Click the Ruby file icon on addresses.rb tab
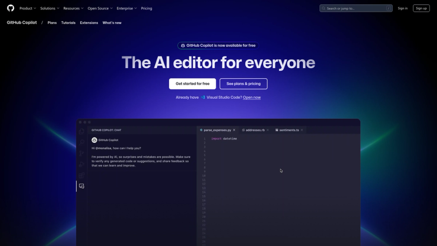437x246 pixels. 243,130
